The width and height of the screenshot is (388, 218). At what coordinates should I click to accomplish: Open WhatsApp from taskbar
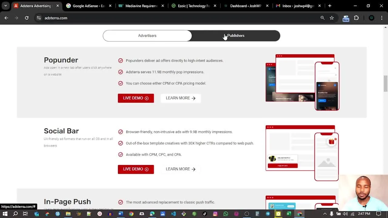point(226,214)
